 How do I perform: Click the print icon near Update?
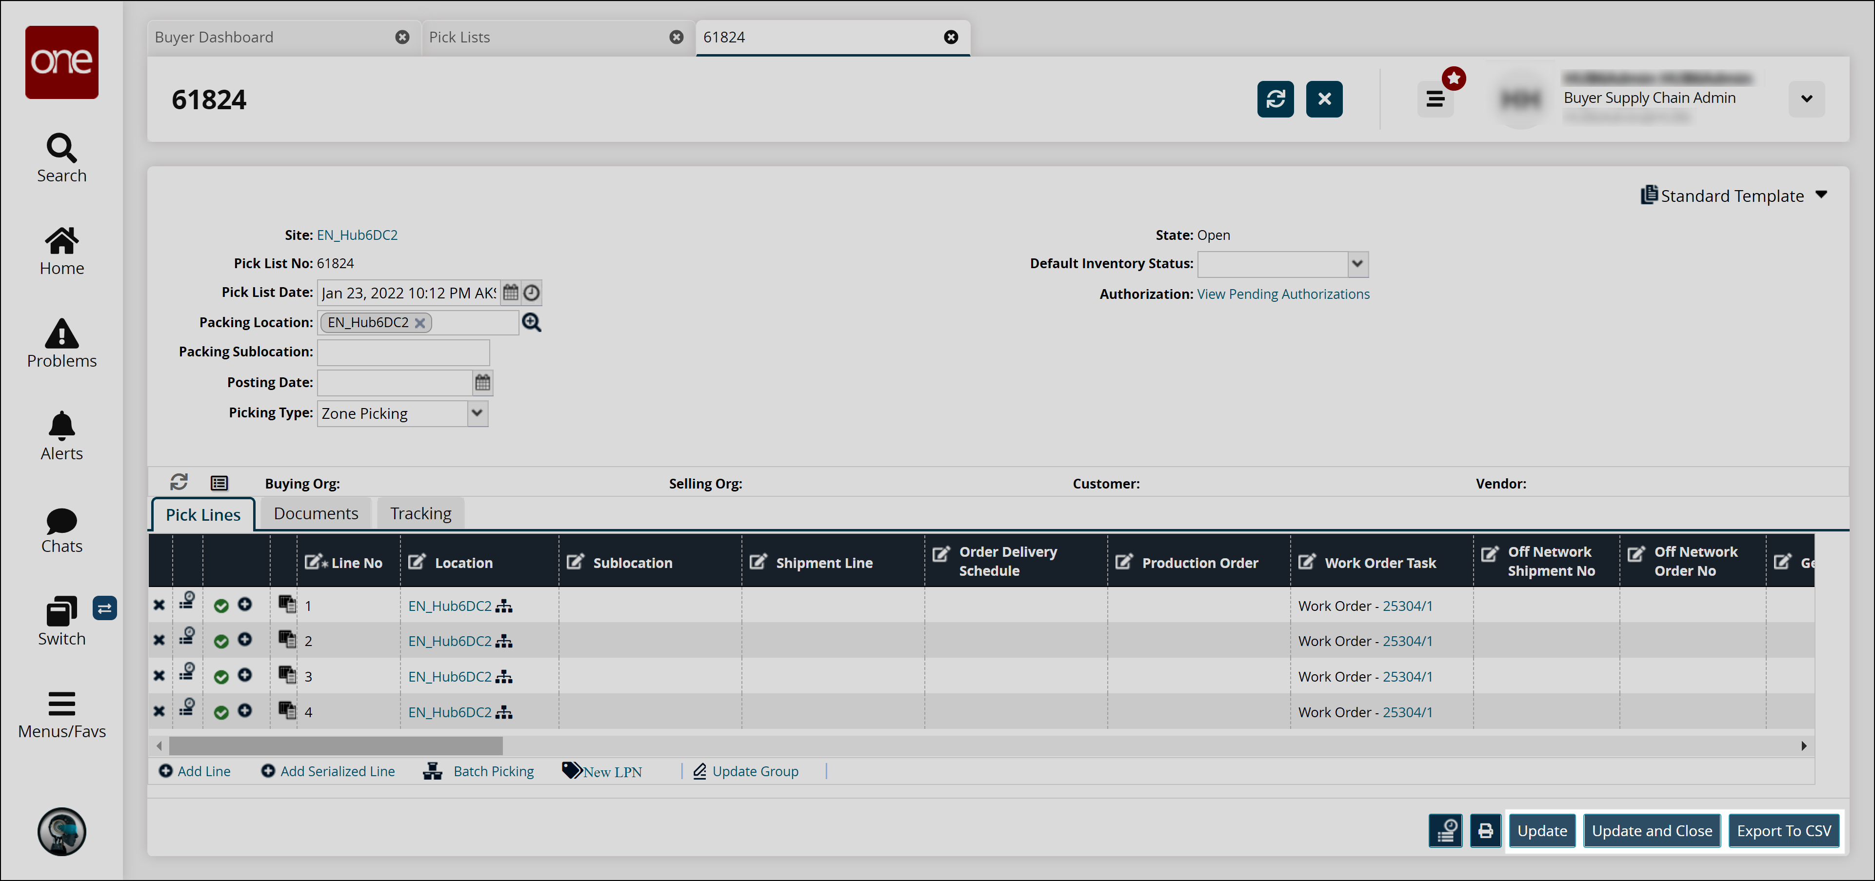[x=1485, y=830]
